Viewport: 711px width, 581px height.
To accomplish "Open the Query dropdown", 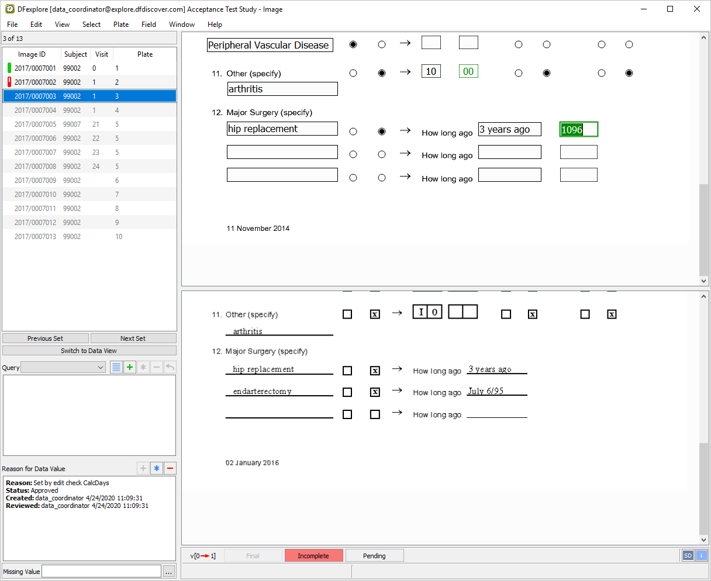I will (x=63, y=368).
